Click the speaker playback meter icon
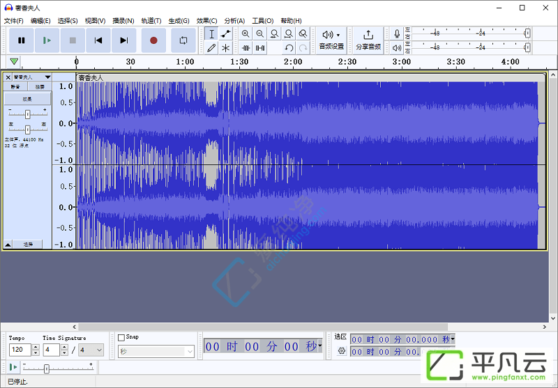Image resolution: width=558 pixels, height=388 pixels. 397,47
